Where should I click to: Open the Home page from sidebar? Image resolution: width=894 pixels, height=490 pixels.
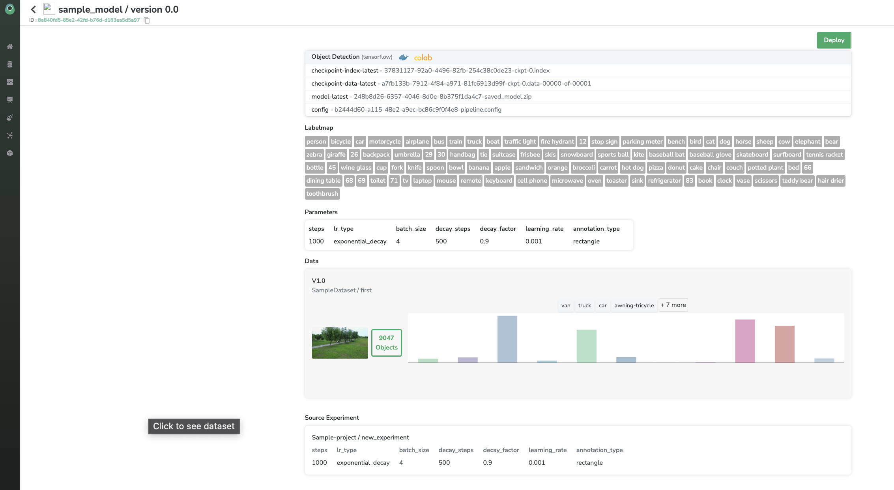(10, 47)
